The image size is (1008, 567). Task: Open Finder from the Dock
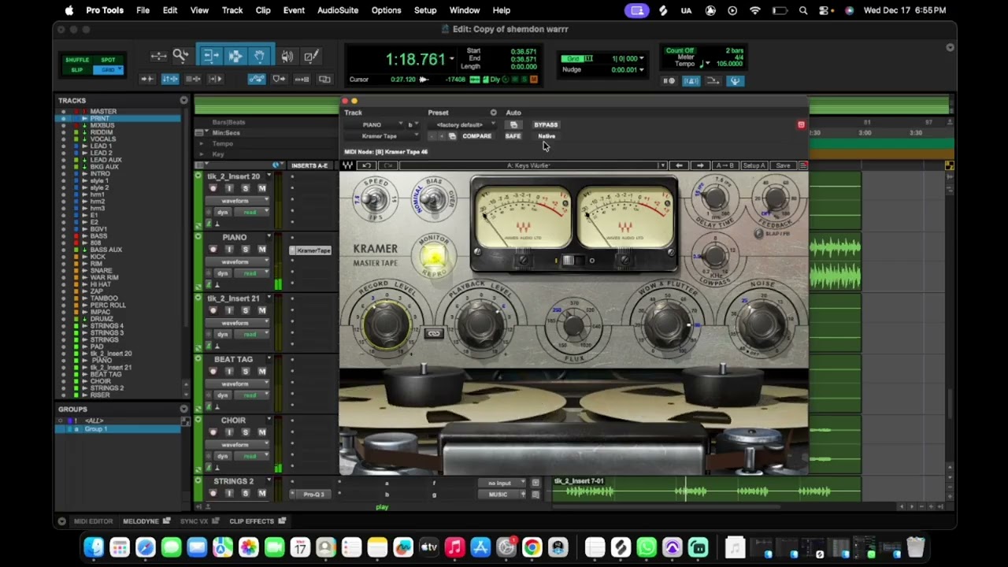pyautogui.click(x=94, y=547)
